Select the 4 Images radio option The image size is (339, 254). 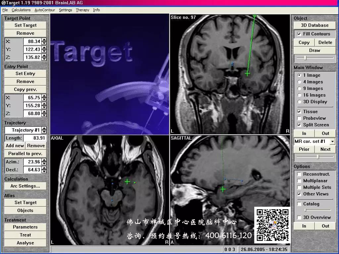(300, 82)
